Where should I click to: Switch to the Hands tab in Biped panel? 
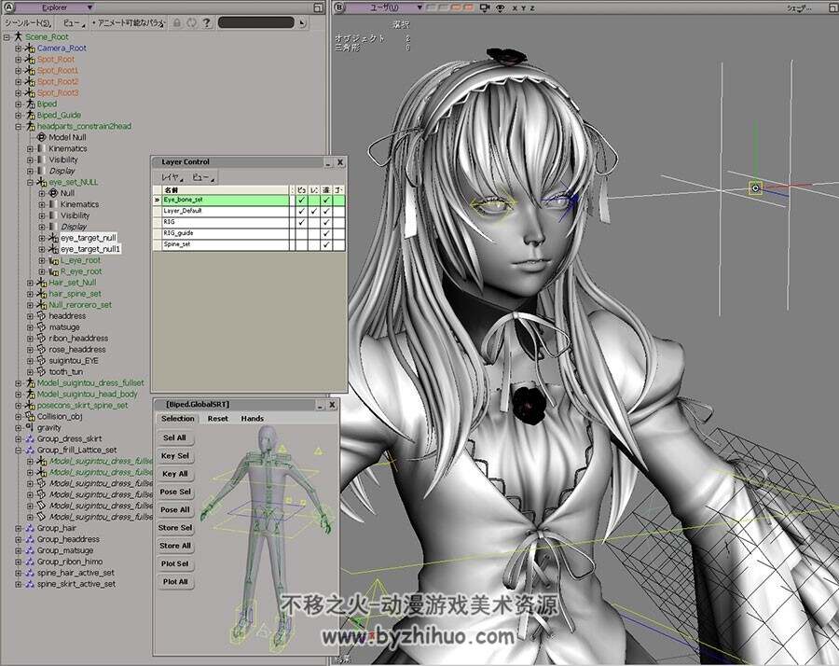click(x=252, y=419)
